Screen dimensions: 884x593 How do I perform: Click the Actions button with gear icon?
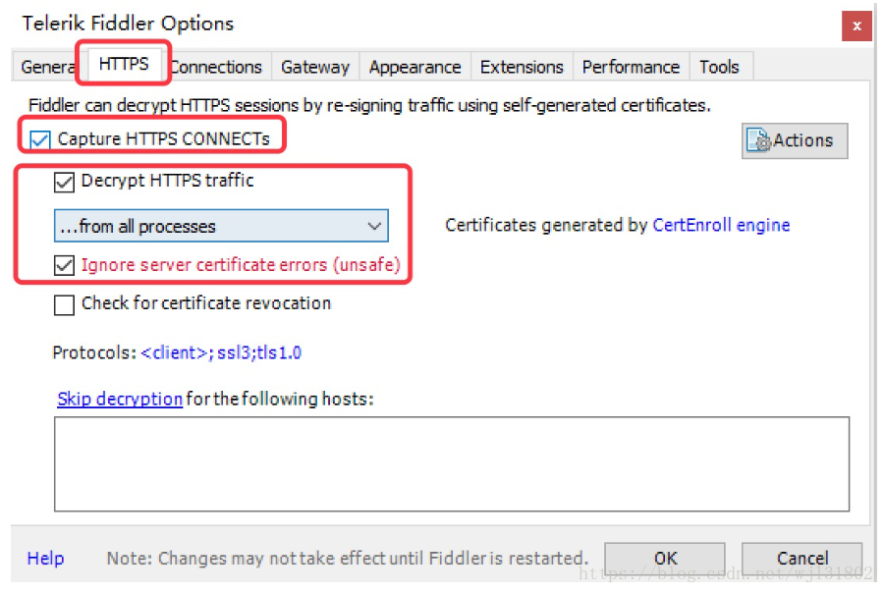(x=795, y=140)
